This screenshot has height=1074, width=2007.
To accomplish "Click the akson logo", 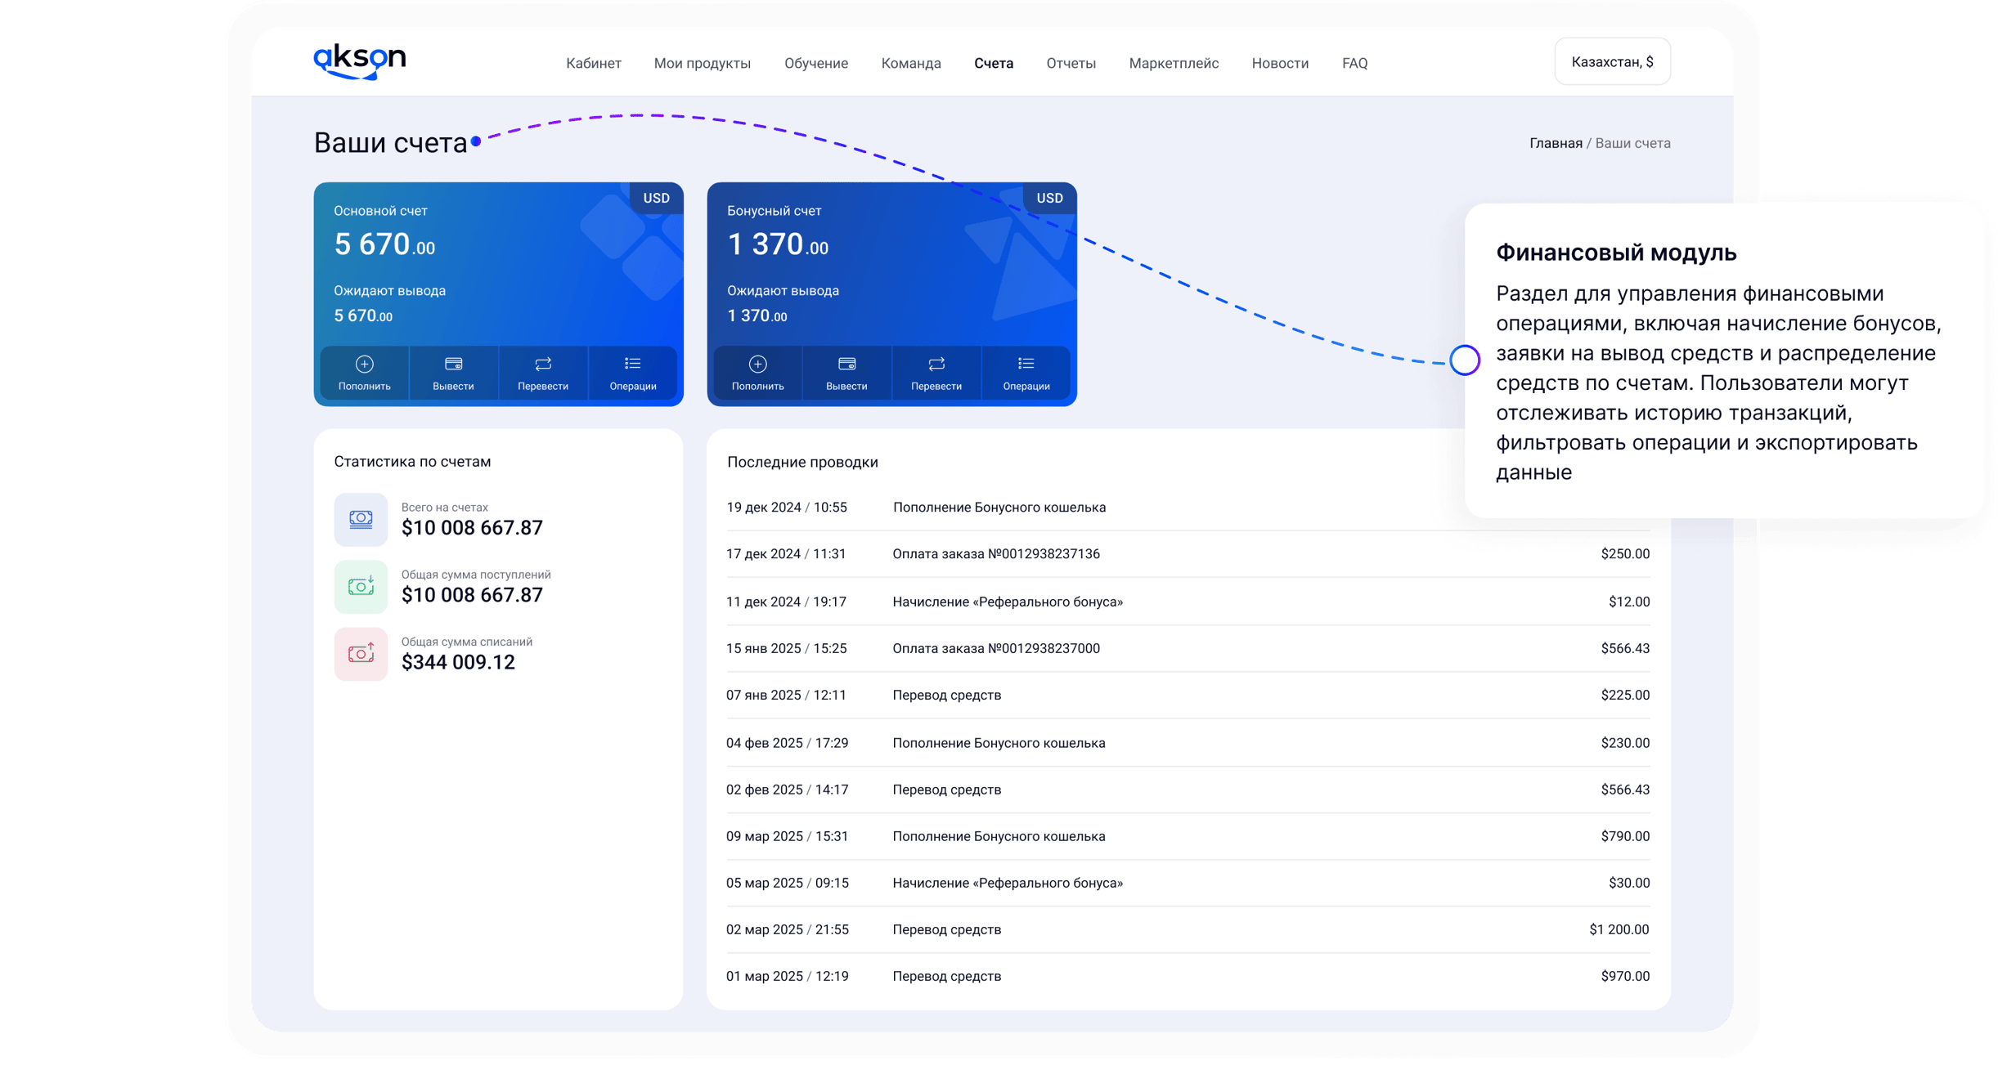I will (x=360, y=61).
